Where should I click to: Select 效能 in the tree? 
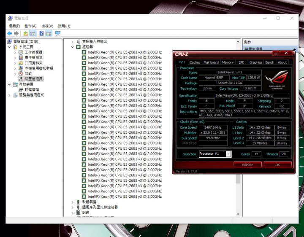point(28,73)
